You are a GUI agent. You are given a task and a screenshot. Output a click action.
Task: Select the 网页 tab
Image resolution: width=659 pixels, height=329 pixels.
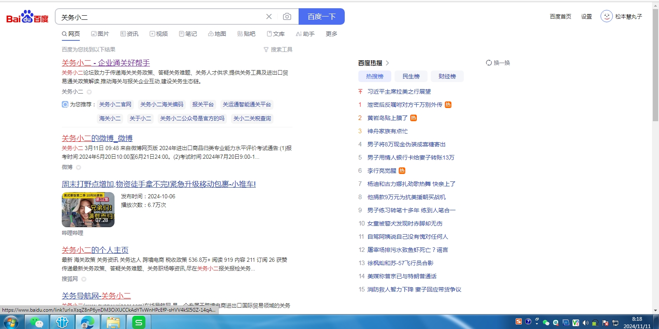[71, 34]
